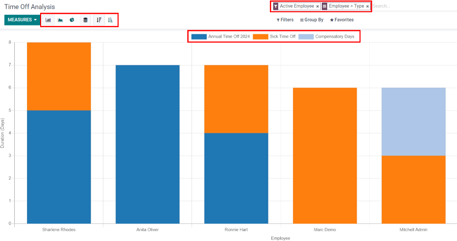Toggle Sick Time Off legend label

[283, 37]
